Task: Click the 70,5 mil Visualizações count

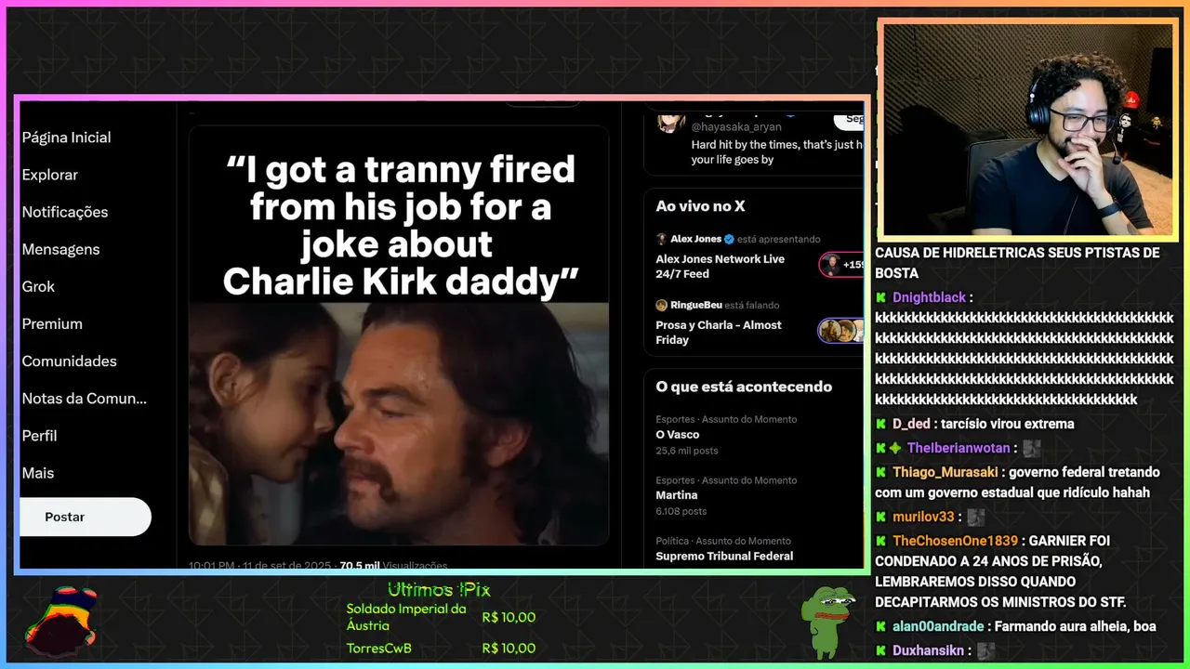Action: pos(393,565)
